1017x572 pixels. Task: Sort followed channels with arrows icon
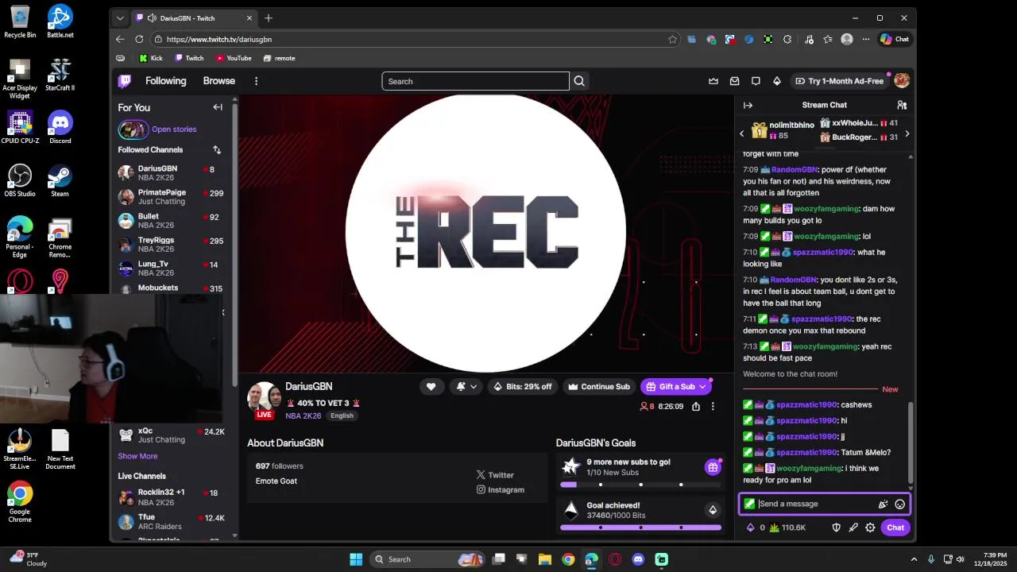click(x=217, y=149)
